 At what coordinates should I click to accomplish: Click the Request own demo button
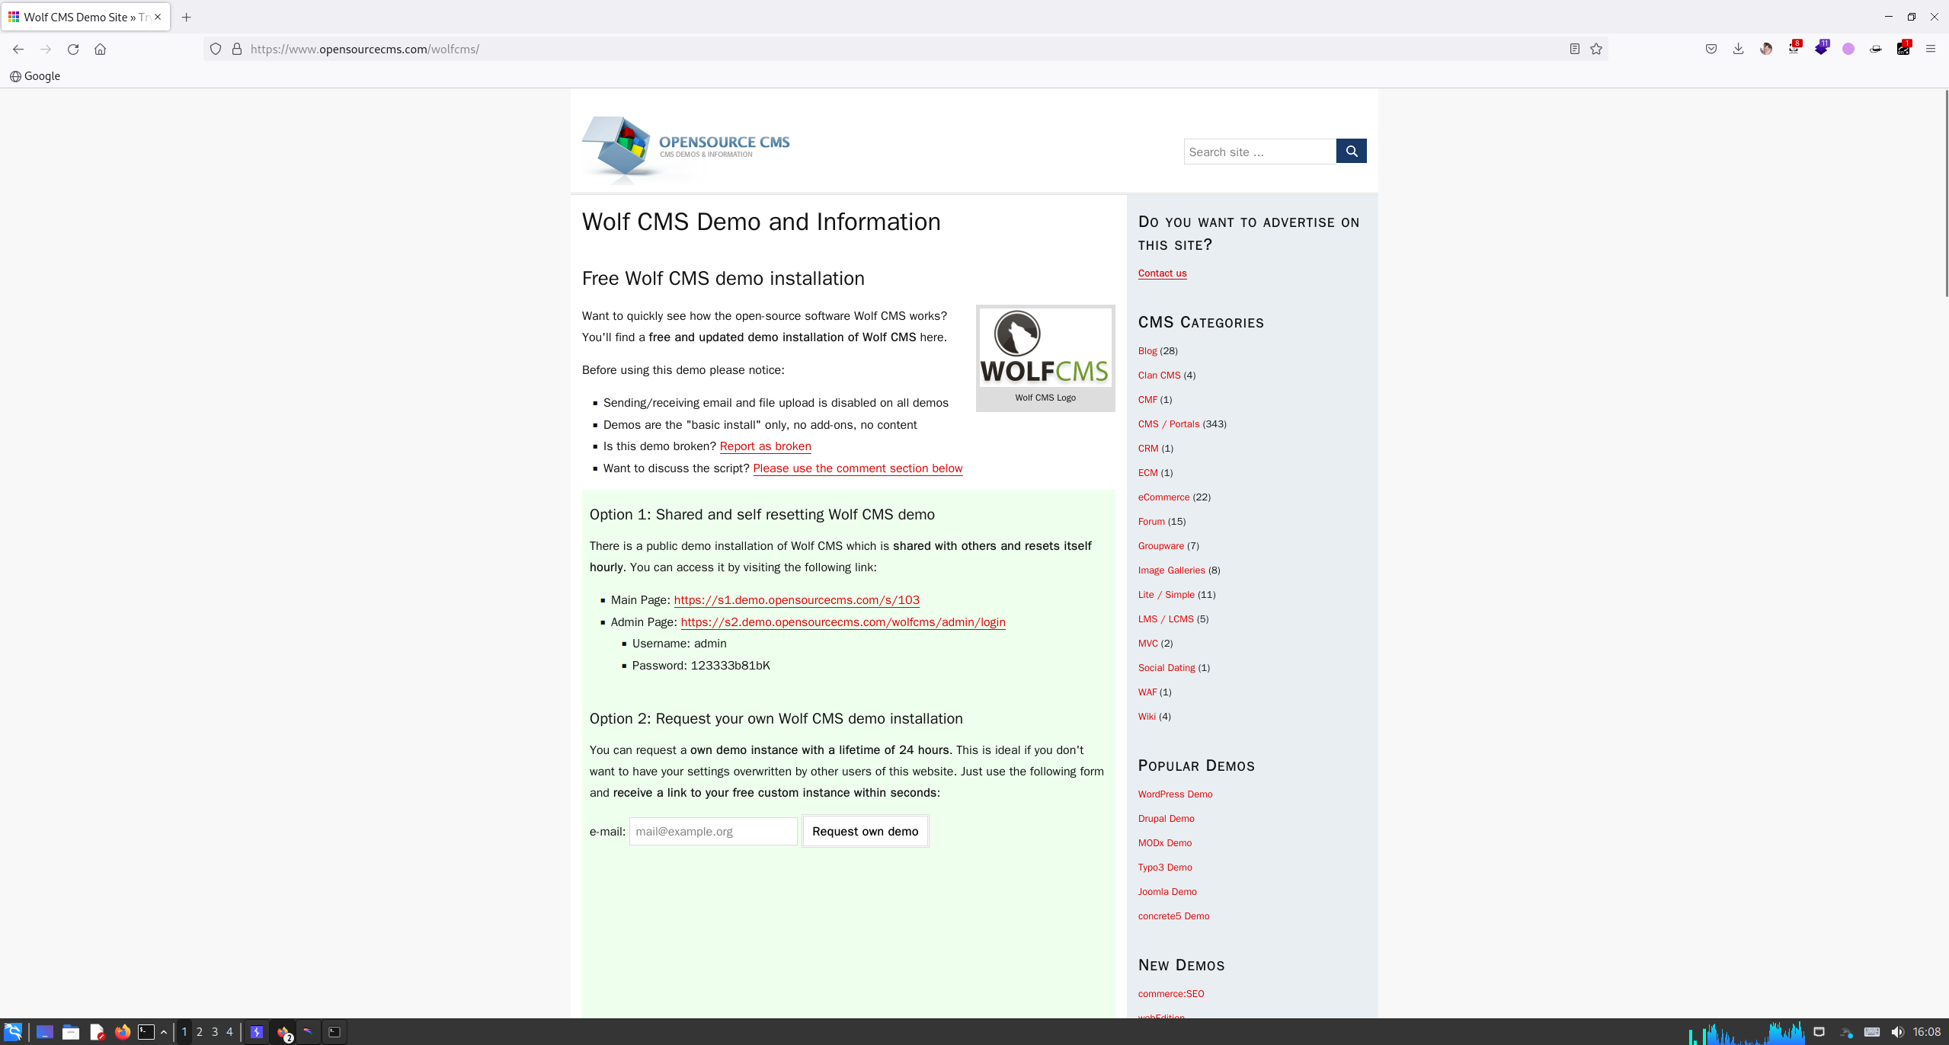(x=865, y=831)
